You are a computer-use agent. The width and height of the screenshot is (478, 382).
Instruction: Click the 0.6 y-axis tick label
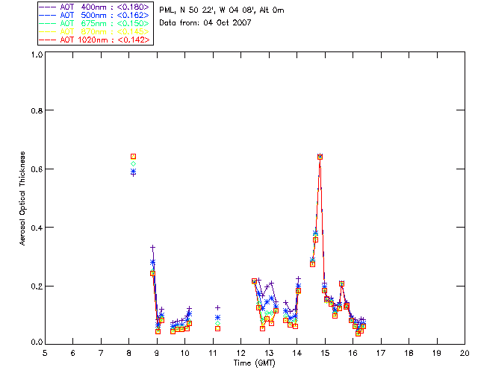point(37,169)
